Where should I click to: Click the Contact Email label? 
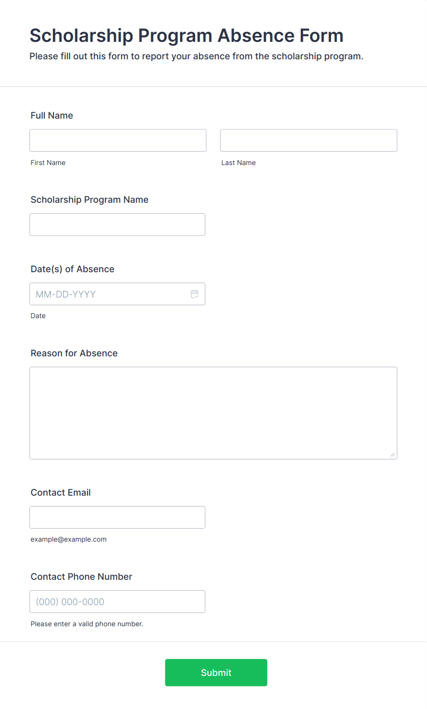point(61,492)
